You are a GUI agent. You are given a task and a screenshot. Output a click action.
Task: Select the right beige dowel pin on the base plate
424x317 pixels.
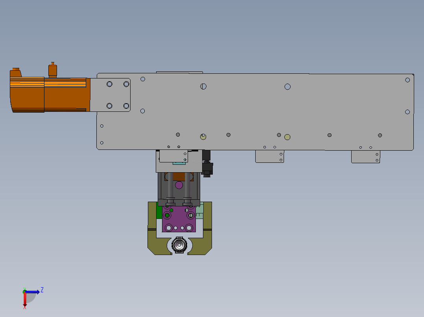[287, 137]
